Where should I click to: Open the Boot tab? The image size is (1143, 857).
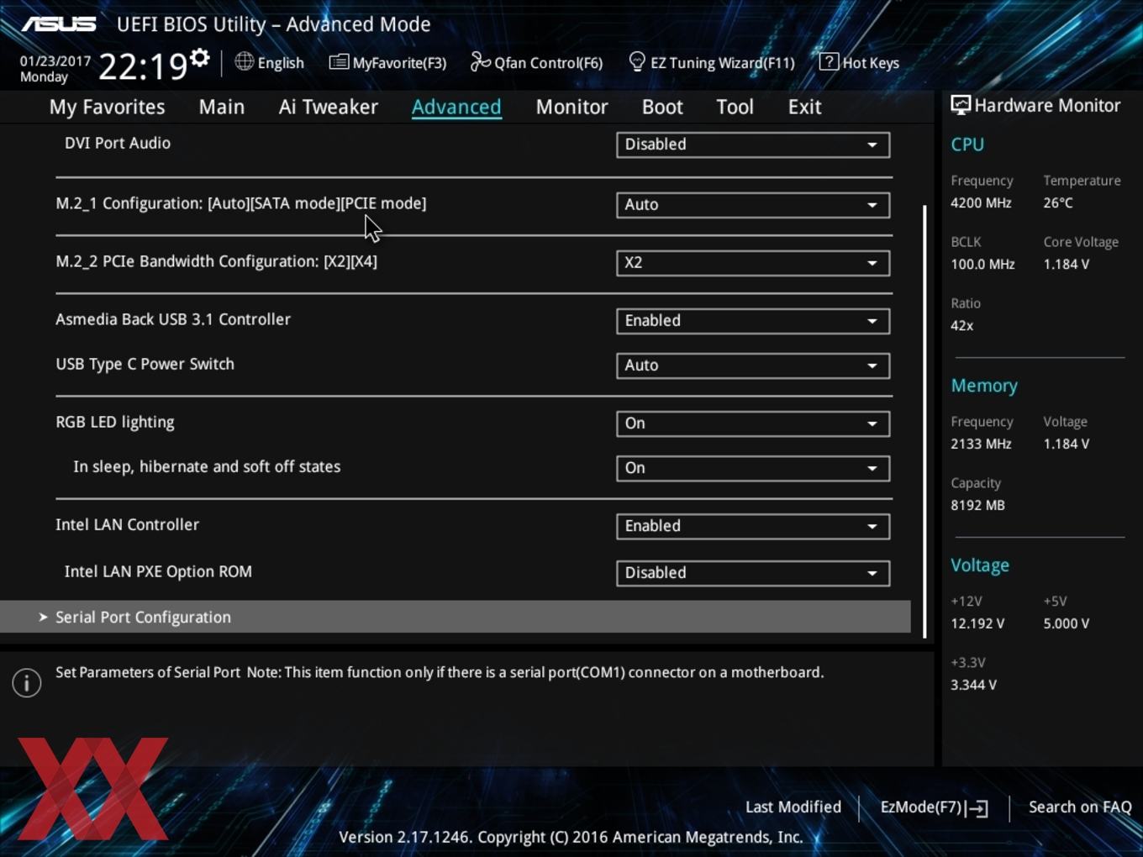tap(662, 107)
